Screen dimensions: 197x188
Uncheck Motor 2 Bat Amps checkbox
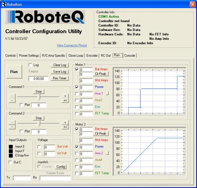pyautogui.click(x=77, y=129)
